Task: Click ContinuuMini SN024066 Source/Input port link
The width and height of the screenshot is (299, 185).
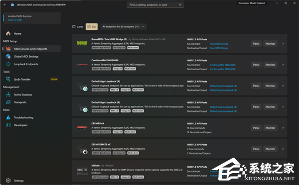Action: (223, 65)
